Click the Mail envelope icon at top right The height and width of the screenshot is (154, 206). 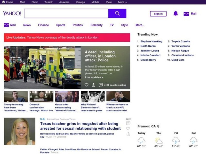(186, 14)
